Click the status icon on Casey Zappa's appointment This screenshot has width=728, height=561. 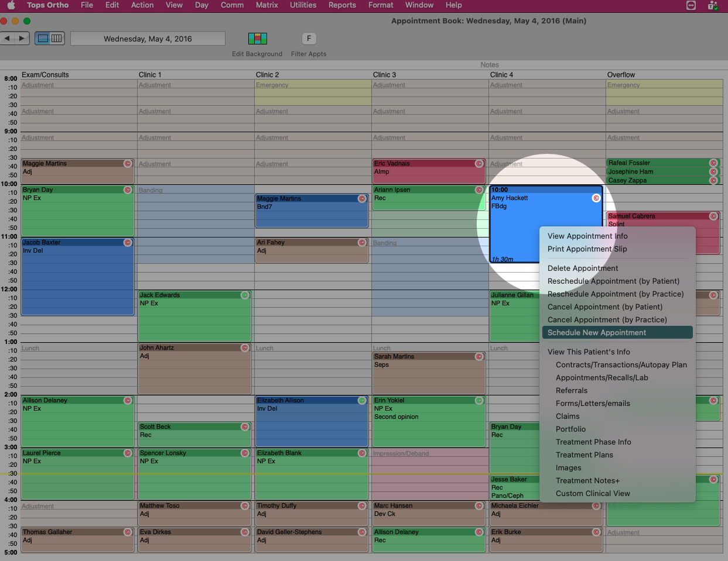(713, 181)
